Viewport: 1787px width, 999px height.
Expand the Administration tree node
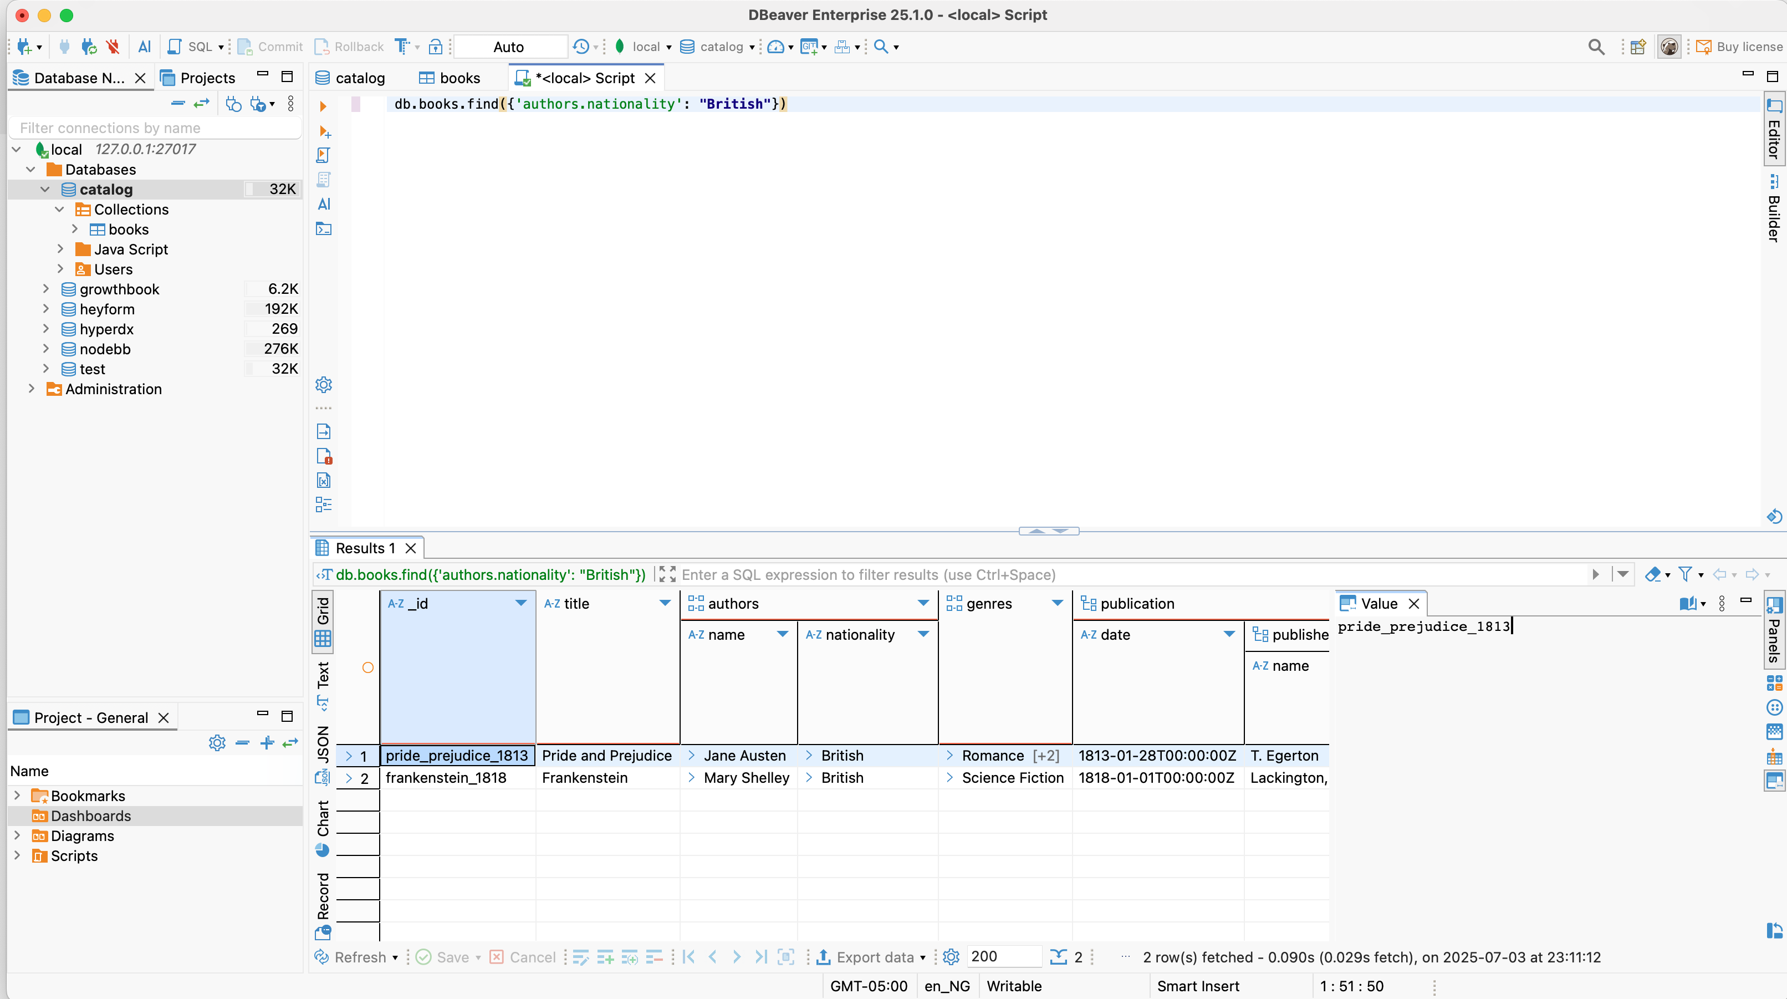32,389
